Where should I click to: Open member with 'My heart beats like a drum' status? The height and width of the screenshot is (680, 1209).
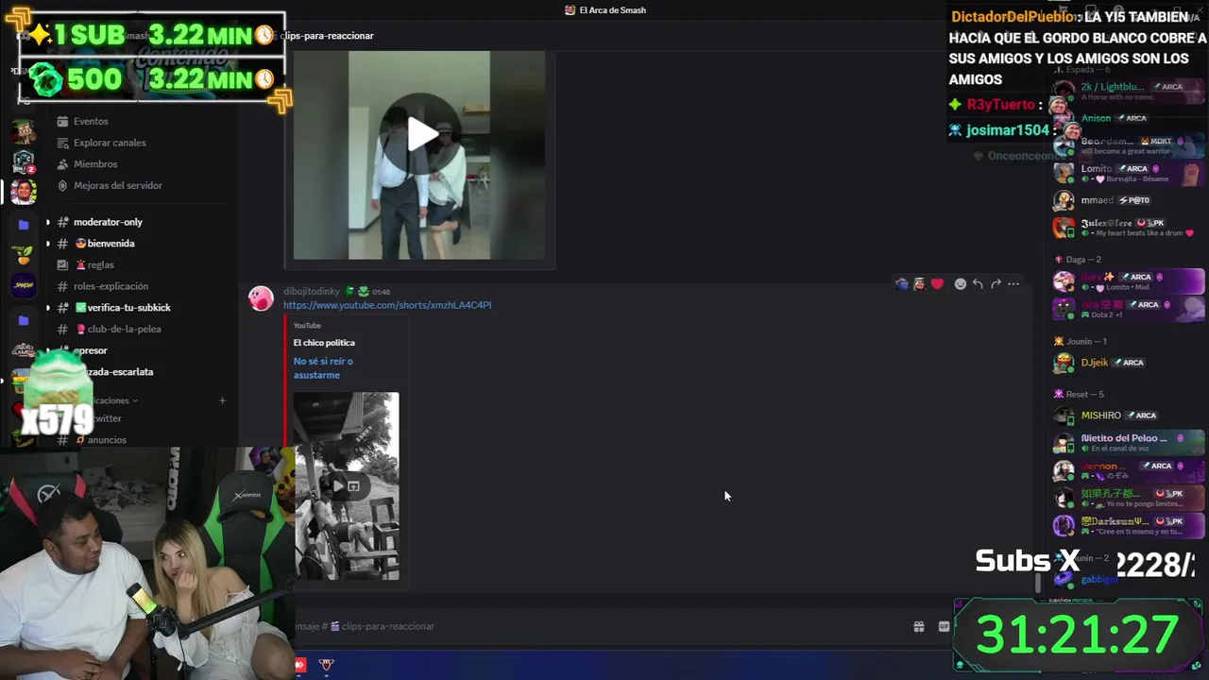point(1128,228)
